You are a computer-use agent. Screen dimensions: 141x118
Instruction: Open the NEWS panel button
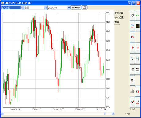138,15
